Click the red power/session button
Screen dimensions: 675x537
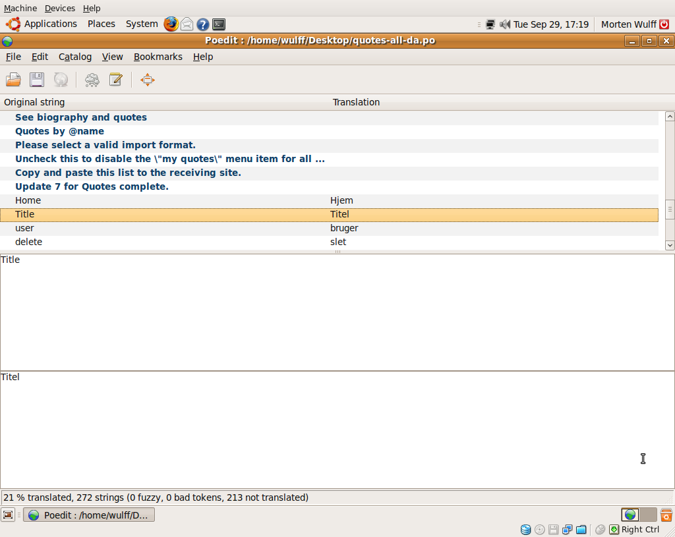point(664,24)
